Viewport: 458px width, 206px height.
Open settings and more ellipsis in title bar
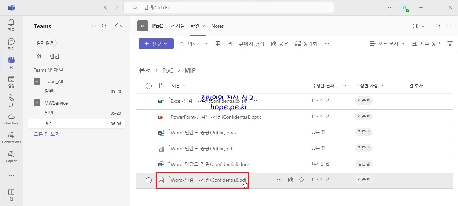[390, 7]
